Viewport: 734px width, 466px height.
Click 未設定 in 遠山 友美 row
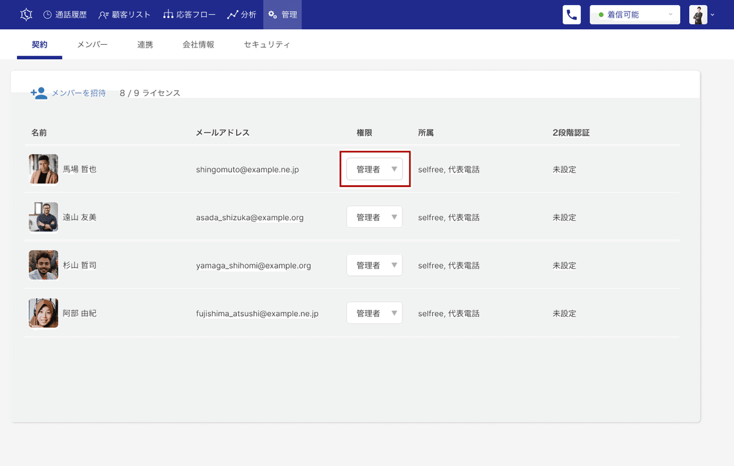(564, 217)
